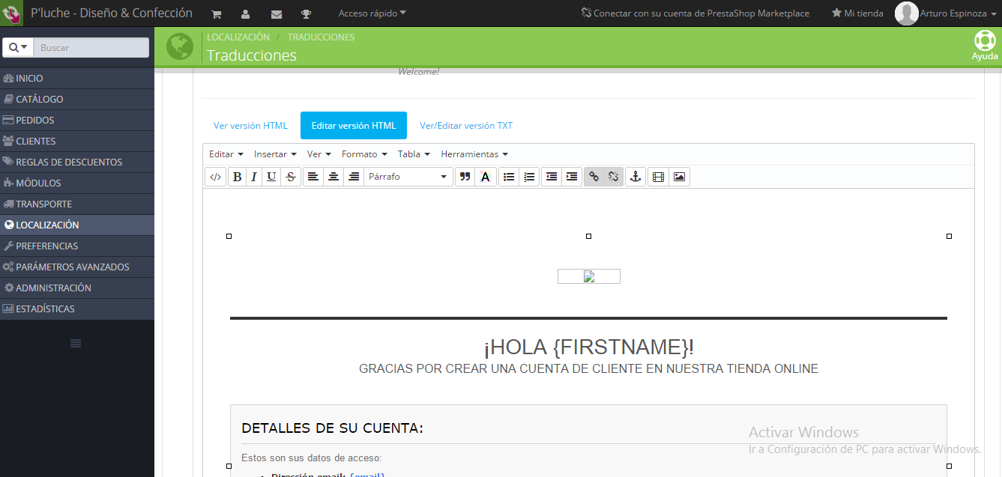Open the Herramientas editor menu

click(474, 154)
